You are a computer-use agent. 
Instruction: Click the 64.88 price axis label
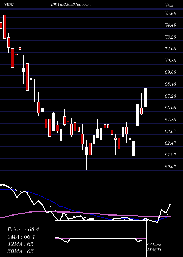point(171,119)
